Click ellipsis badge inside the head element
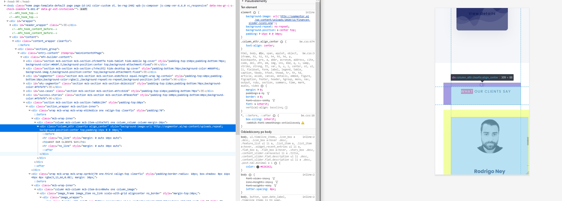562x201 pixels. pos(17,1)
